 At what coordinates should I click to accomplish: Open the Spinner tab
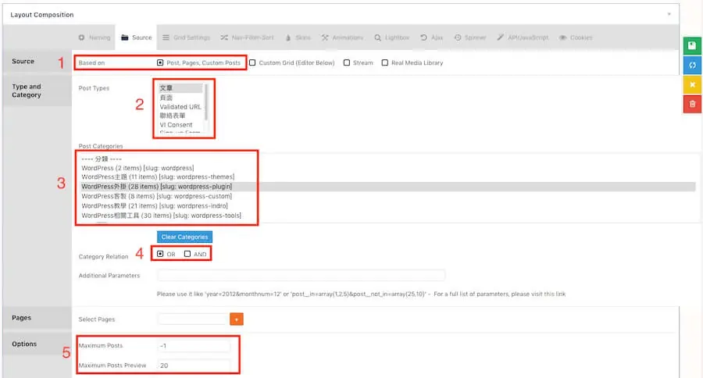pos(470,37)
